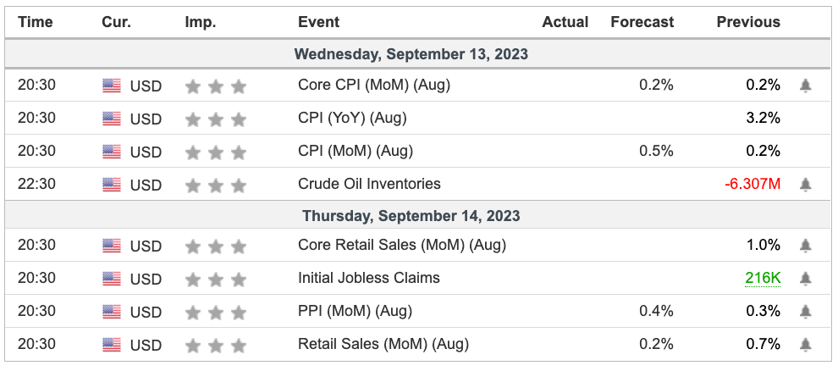Click the US flag in the Core CPI row
Viewport: 838px width, 371px height.
click(x=112, y=86)
